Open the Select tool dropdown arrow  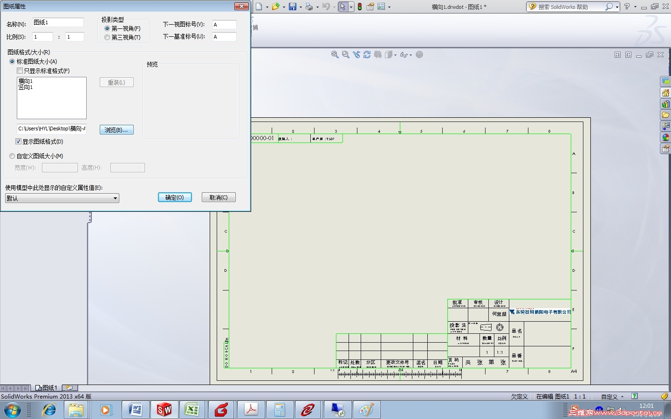pyautogui.click(x=351, y=7)
